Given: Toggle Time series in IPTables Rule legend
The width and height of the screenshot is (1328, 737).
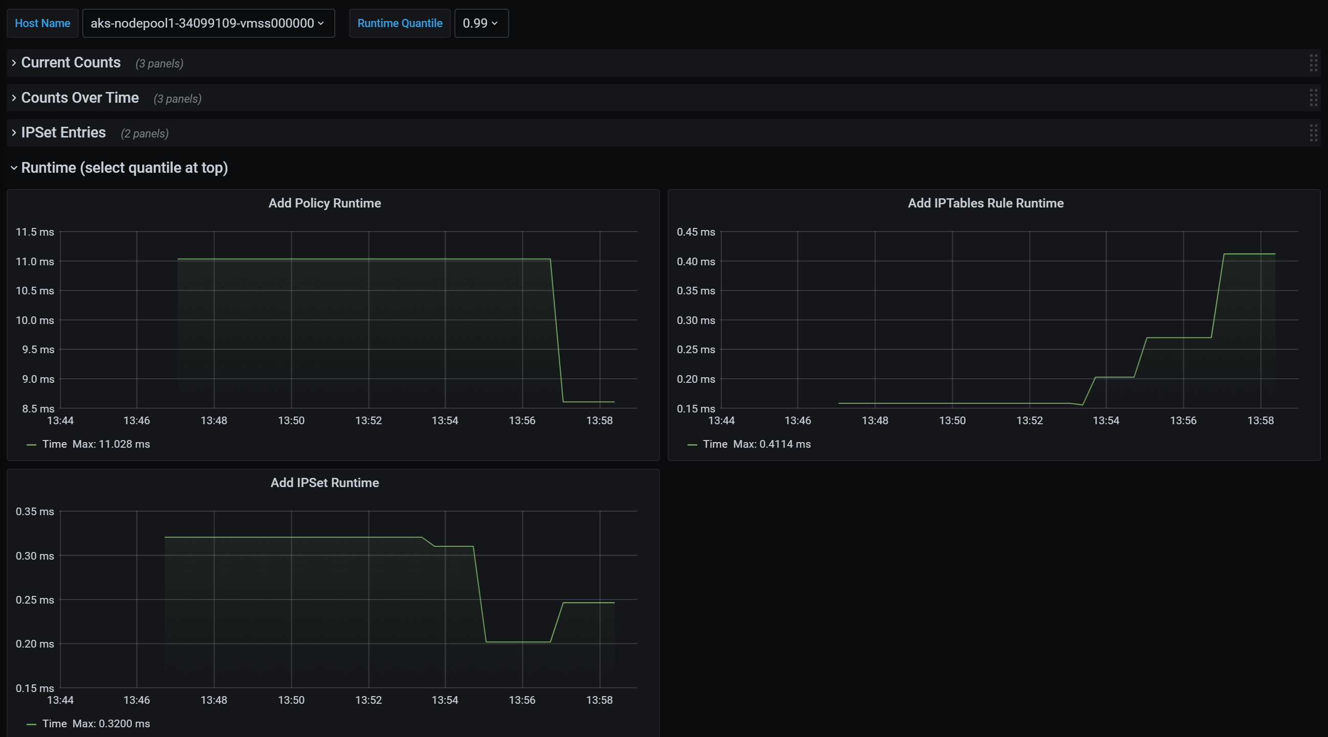Looking at the screenshot, I should coord(715,444).
